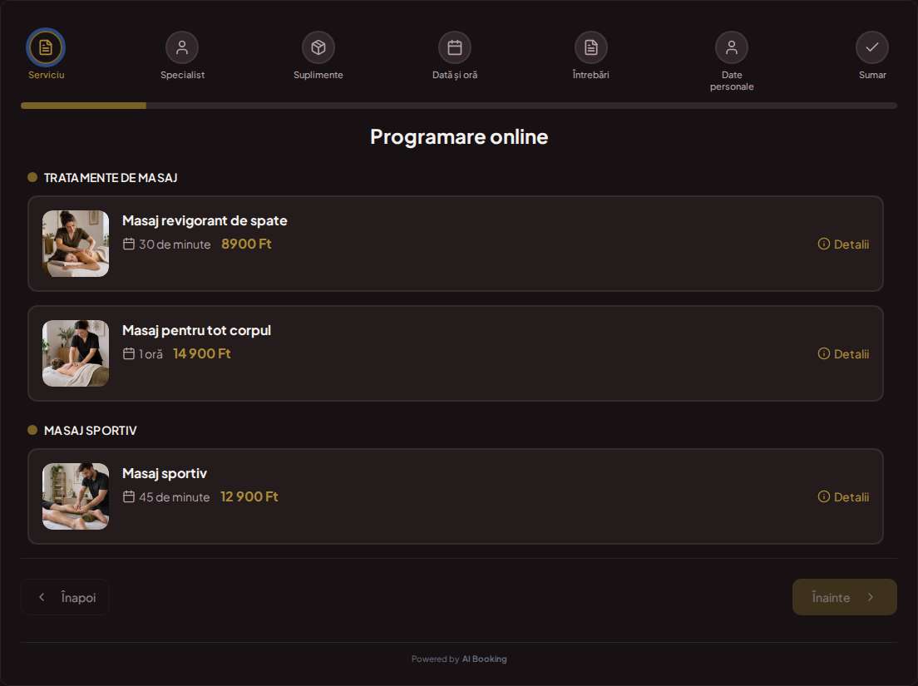918x686 pixels.
Task: Click the right chevron in Înainte button
Action: [x=871, y=597]
